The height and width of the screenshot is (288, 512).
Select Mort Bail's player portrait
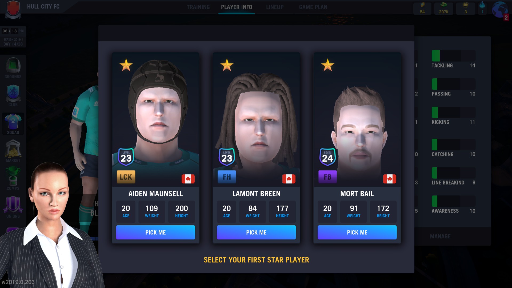point(357,119)
